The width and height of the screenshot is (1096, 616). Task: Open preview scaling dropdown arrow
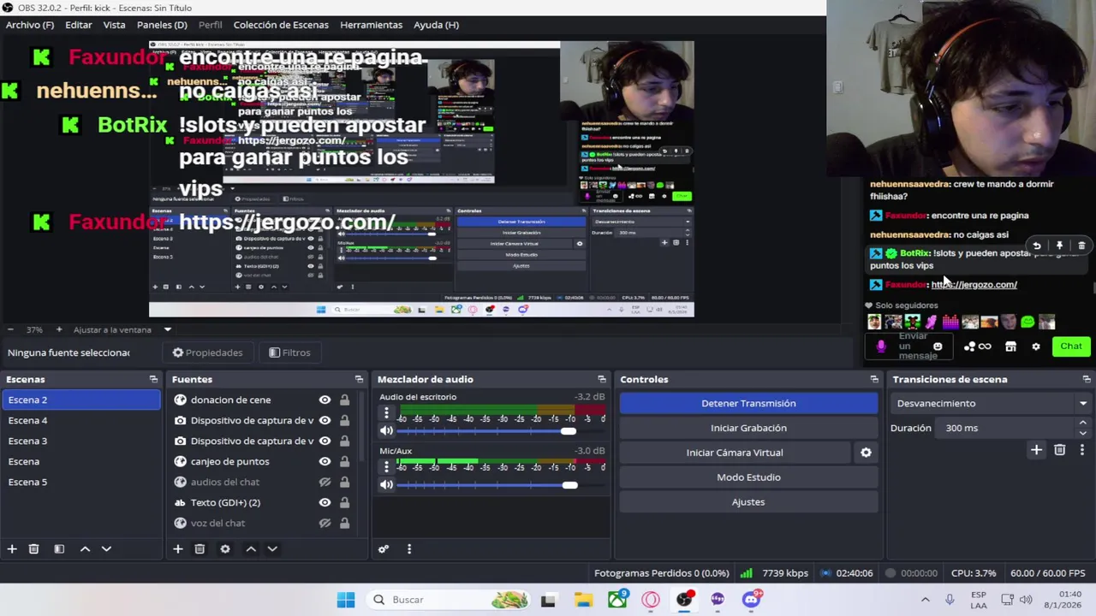(168, 329)
